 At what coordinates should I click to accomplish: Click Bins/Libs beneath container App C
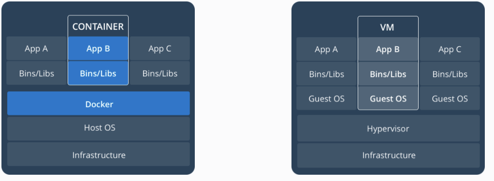[160, 73]
